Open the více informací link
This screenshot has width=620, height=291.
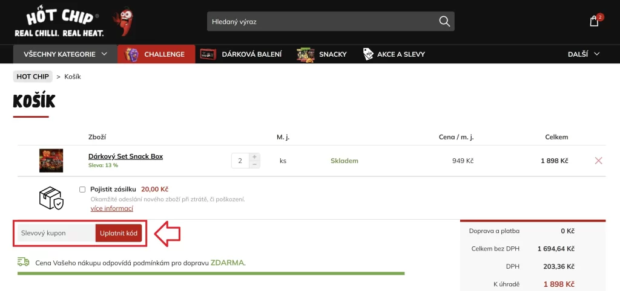pyautogui.click(x=111, y=208)
